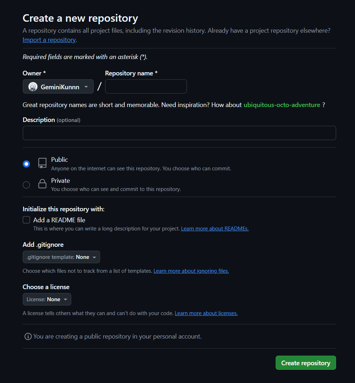Check the Add a README file checkbox
The height and width of the screenshot is (383, 355).
[x=26, y=220]
